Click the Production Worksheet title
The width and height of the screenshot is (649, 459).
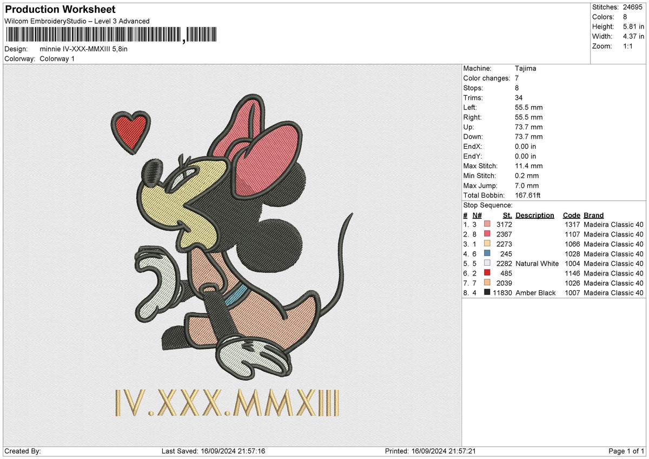pos(60,10)
